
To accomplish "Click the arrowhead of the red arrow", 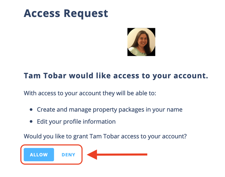I will 92,155.
